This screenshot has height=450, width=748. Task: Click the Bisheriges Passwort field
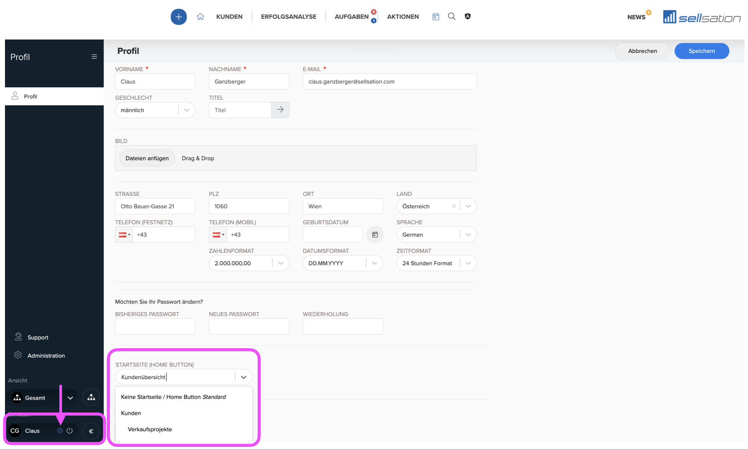pos(155,326)
